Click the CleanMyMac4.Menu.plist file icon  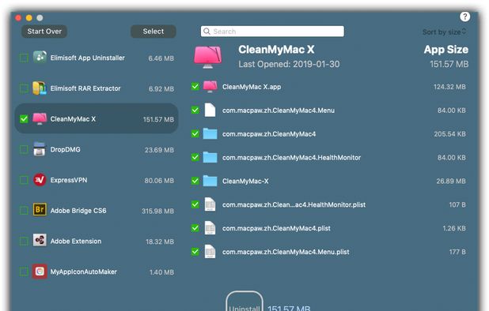click(210, 252)
